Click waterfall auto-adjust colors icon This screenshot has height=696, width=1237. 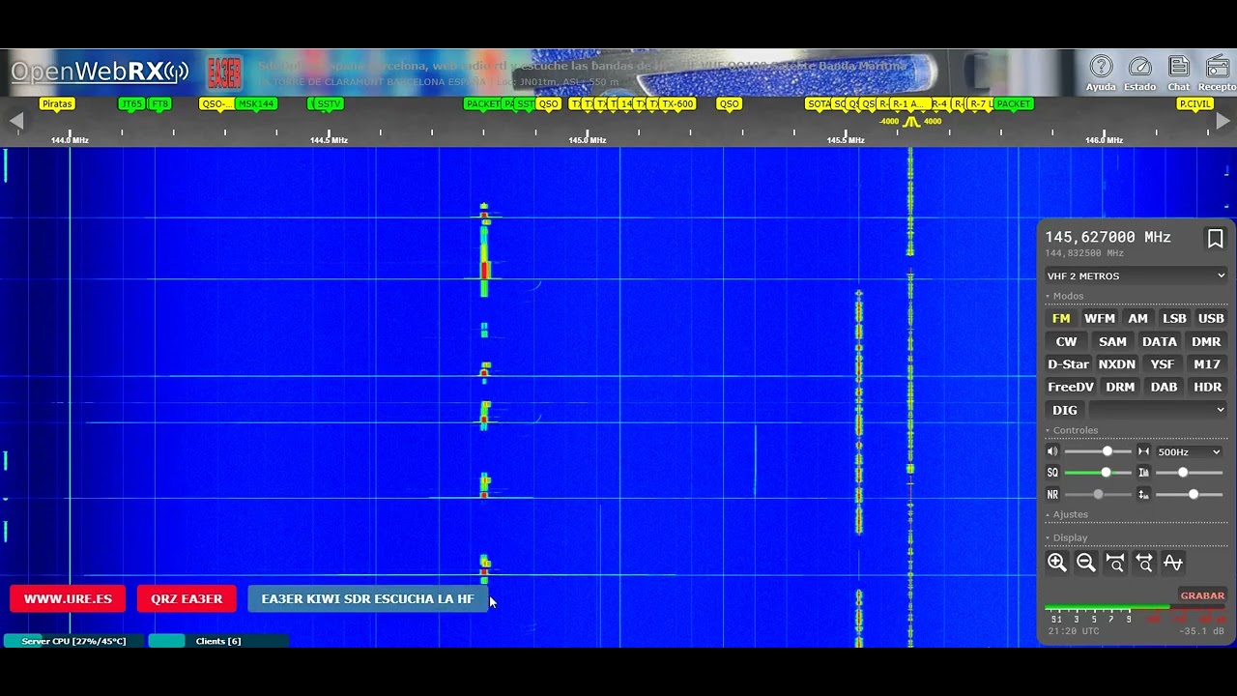coord(1143,473)
